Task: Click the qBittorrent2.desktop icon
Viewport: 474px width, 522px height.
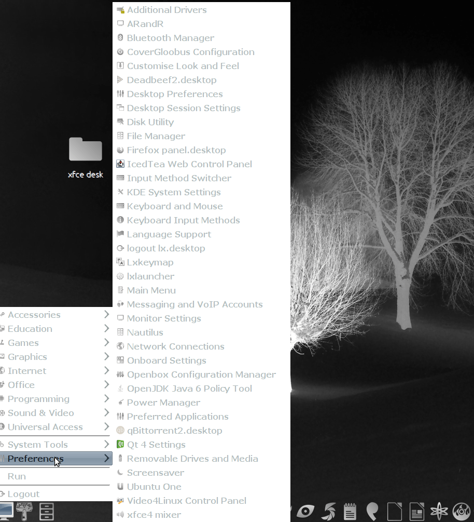Action: tap(120, 431)
